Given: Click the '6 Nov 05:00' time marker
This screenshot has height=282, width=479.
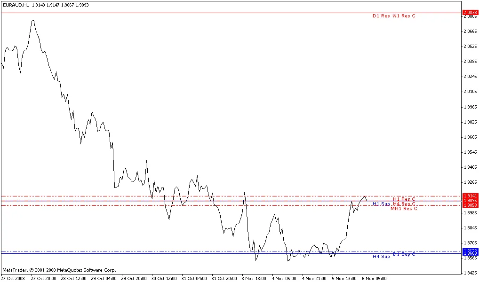Looking at the screenshot, I should (374, 278).
